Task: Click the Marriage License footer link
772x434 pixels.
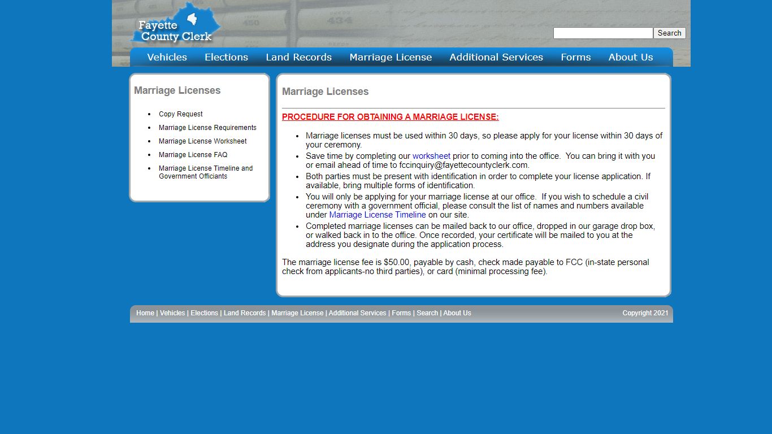Action: pos(297,313)
